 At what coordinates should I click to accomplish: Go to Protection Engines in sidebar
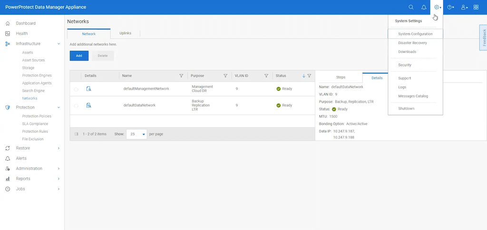37,75
